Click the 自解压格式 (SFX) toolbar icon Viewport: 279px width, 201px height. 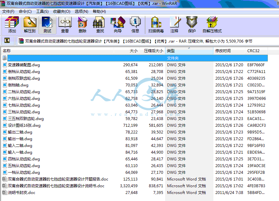[212, 25]
